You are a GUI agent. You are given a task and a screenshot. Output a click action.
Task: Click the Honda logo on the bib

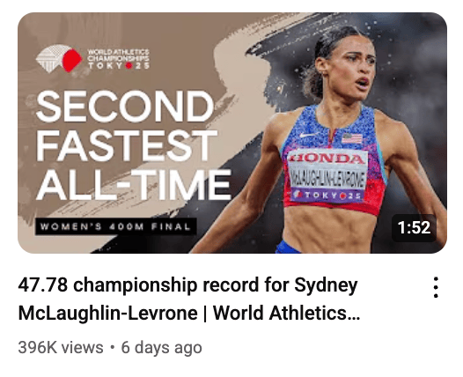click(327, 158)
